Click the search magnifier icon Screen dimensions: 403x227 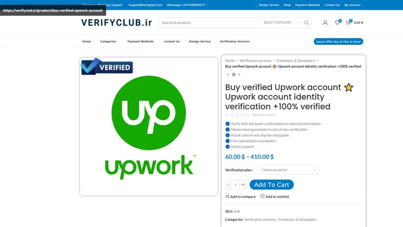coord(306,23)
